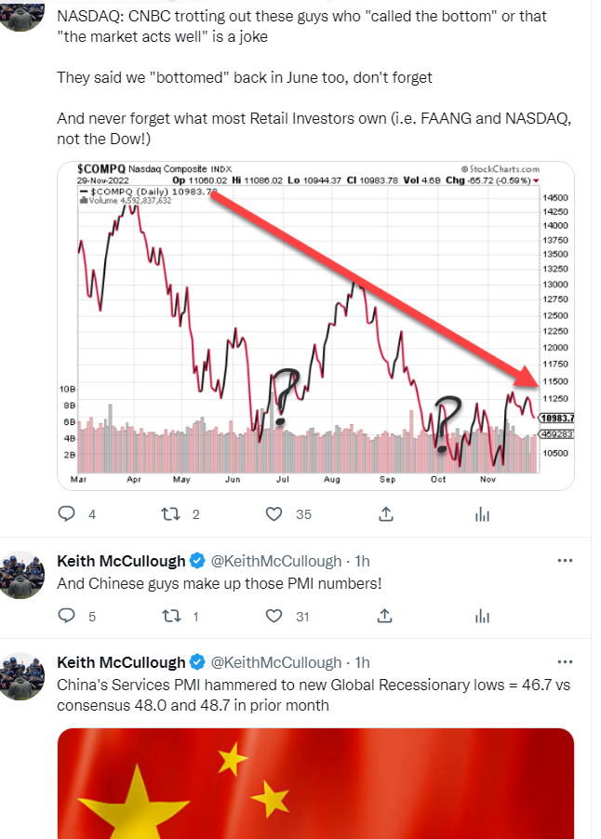Click the avatar on "Chinese guys" tweet
The width and height of the screenshot is (601, 839).
tap(23, 575)
